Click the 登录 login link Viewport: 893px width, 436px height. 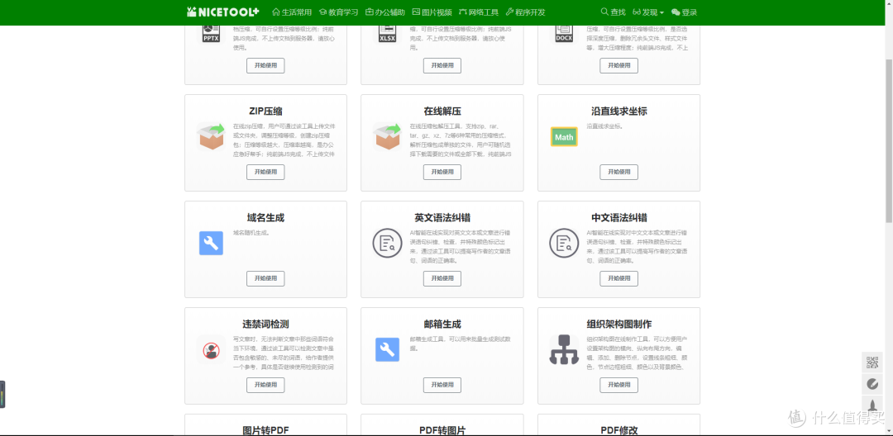coord(684,12)
